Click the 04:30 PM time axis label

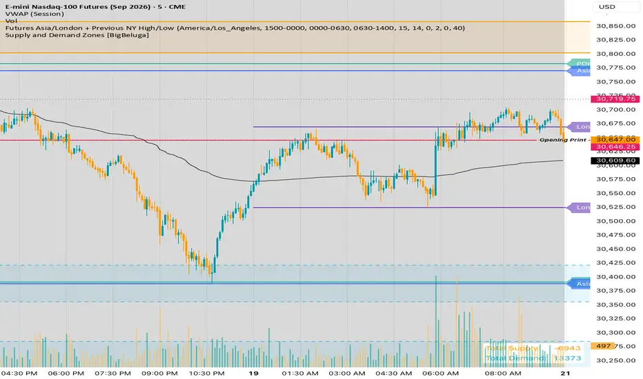[19, 373]
